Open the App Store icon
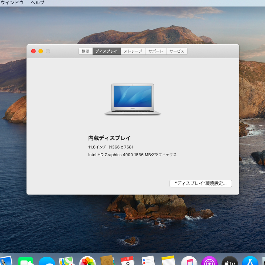Screen dimensions: 265x265 250,261
